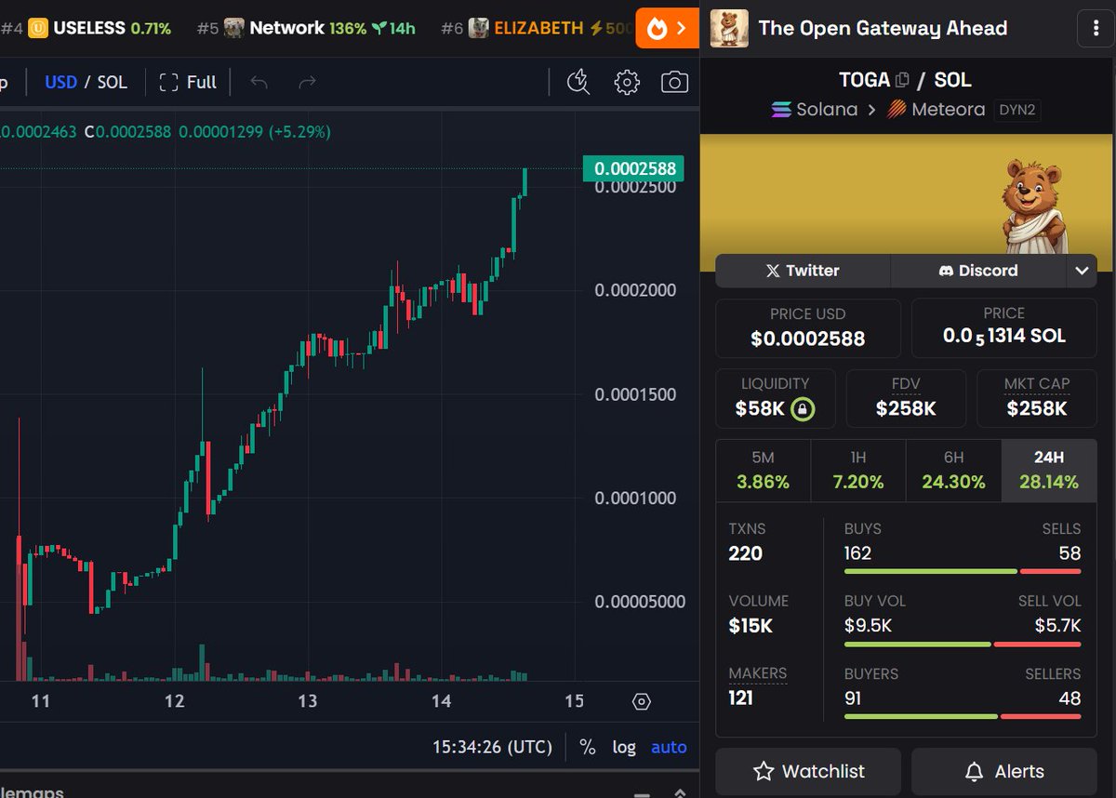Open the three-dot options menu
The image size is (1116, 798).
click(x=1095, y=28)
